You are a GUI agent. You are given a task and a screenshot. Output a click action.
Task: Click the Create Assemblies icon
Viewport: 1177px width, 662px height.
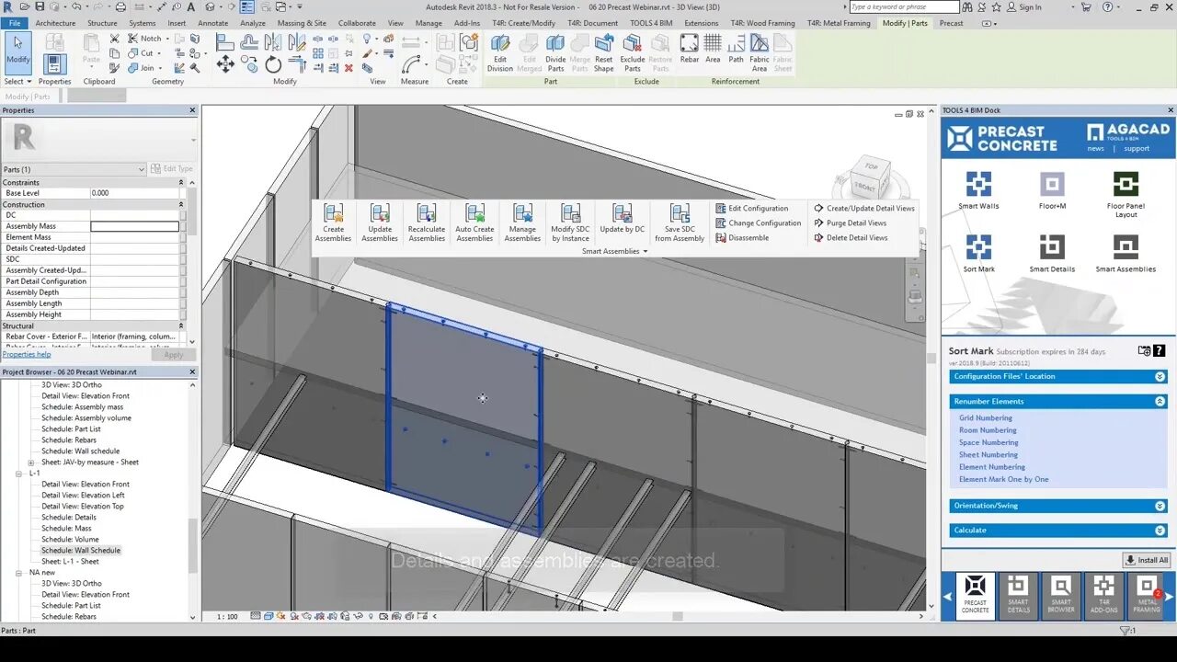click(x=333, y=223)
